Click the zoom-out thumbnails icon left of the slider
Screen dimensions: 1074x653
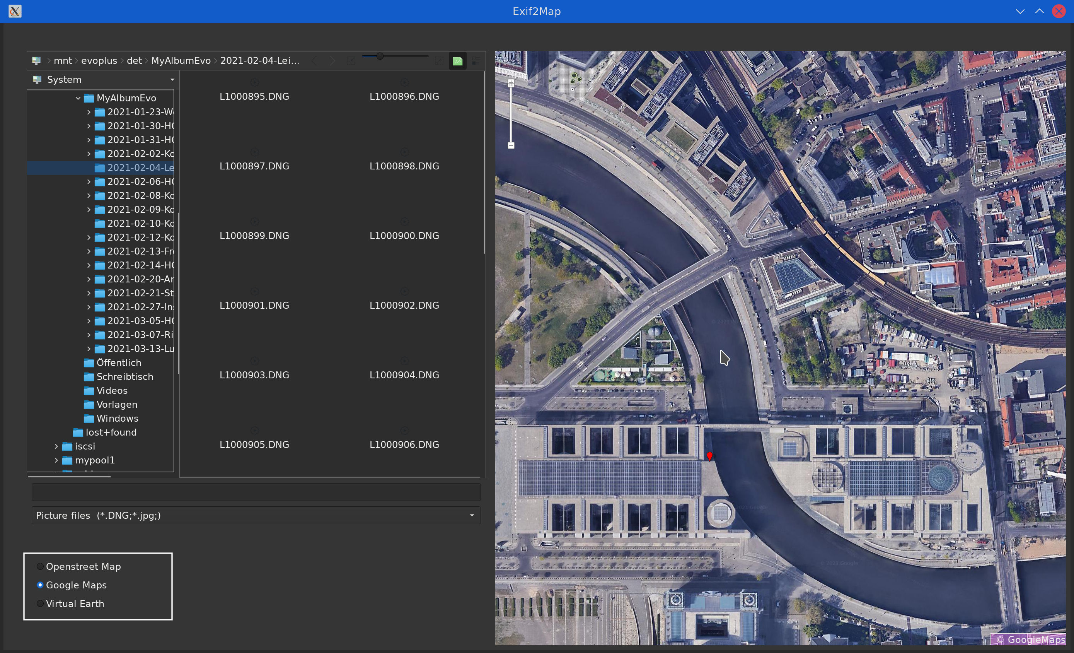click(351, 61)
